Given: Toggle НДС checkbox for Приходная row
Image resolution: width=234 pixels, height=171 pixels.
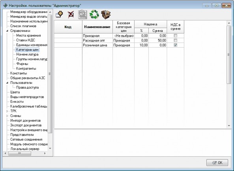Looking at the screenshot, I should tap(176, 35).
